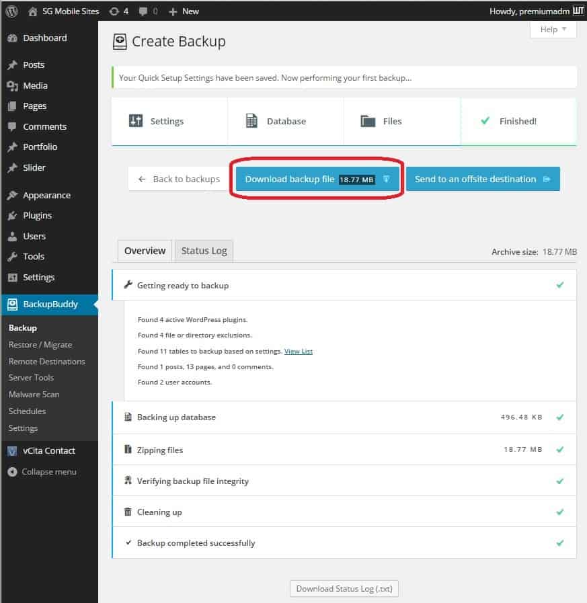This screenshot has height=603, width=587.
Task: Open Malware Scan submenu item
Action: 34,395
